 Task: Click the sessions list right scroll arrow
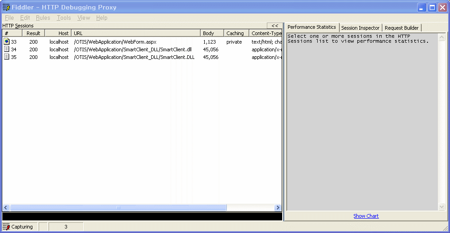pos(278,207)
